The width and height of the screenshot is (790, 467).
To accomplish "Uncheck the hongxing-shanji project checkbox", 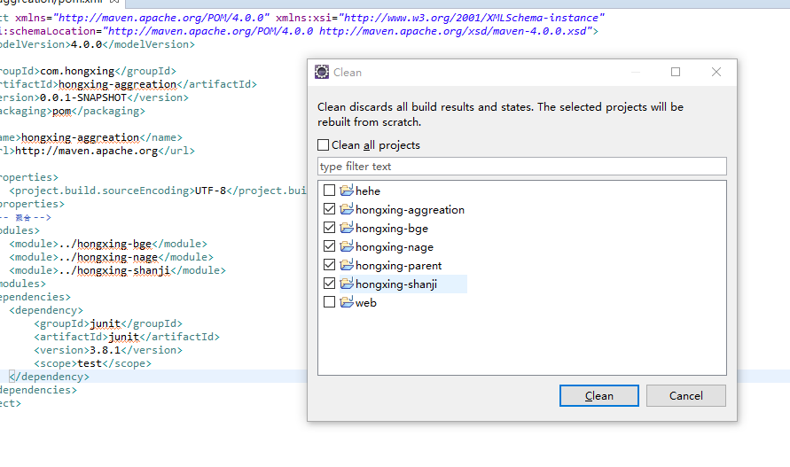I will (x=329, y=284).
